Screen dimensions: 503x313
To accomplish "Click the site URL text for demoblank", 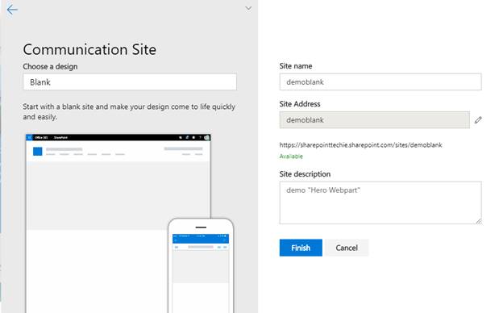I will click(x=360, y=144).
